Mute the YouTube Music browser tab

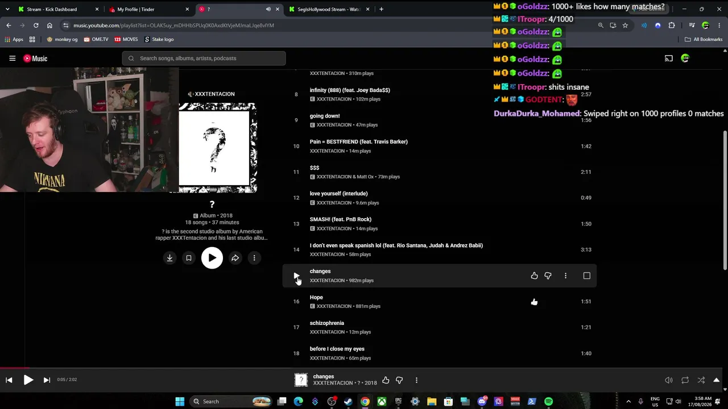268,9
